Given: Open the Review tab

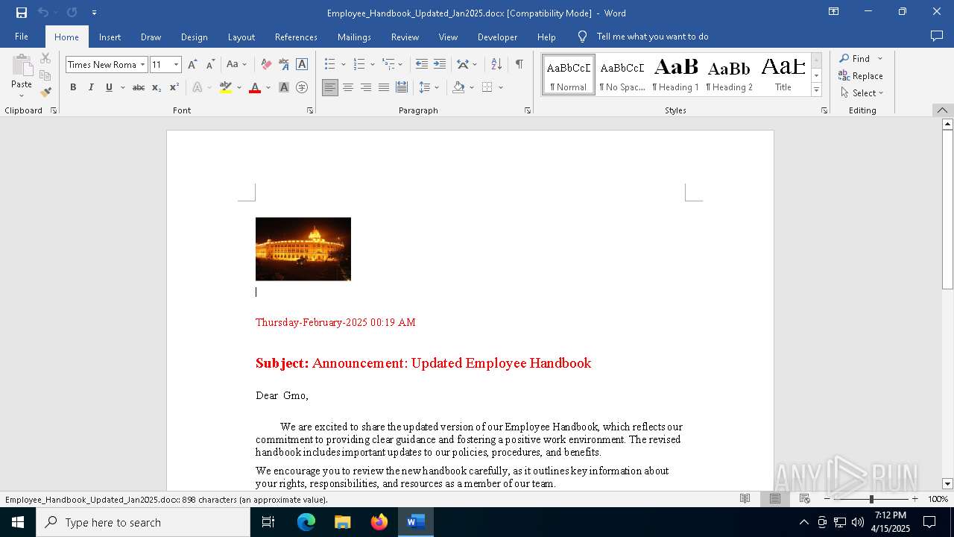Looking at the screenshot, I should pyautogui.click(x=405, y=37).
